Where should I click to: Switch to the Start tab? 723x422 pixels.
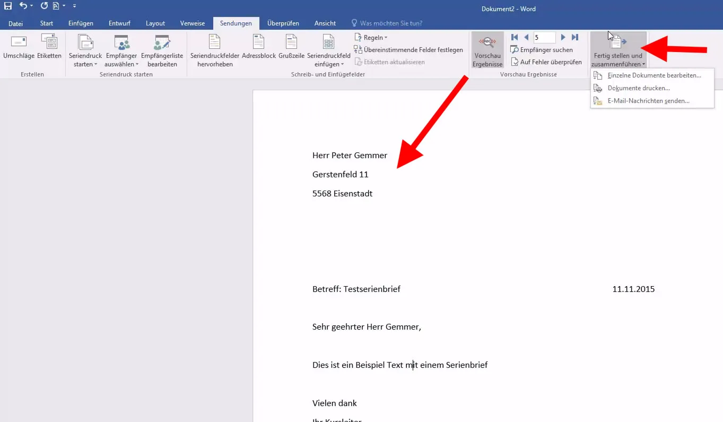pyautogui.click(x=47, y=23)
